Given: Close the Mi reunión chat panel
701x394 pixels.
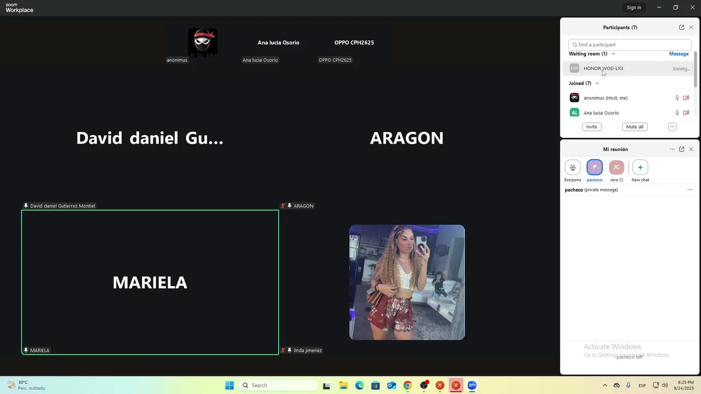Looking at the screenshot, I should click(x=691, y=149).
